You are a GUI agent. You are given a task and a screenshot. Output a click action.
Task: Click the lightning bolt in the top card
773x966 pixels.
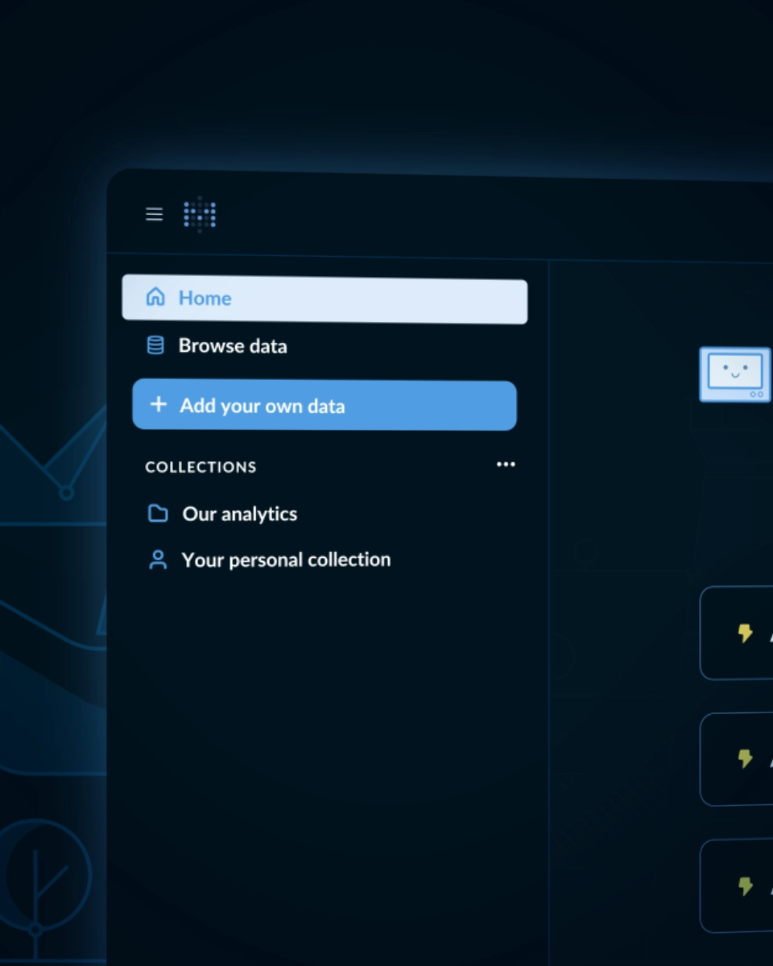[745, 634]
